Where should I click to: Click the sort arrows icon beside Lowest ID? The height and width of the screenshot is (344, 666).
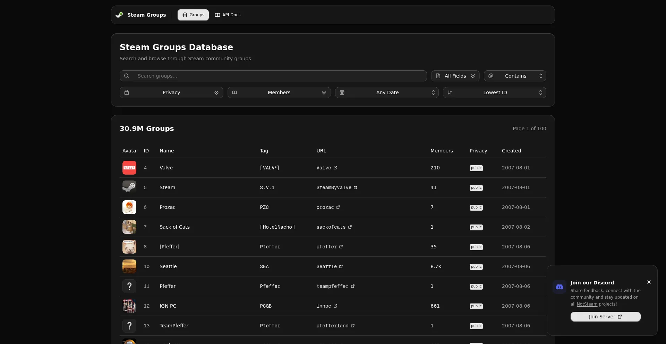450,92
